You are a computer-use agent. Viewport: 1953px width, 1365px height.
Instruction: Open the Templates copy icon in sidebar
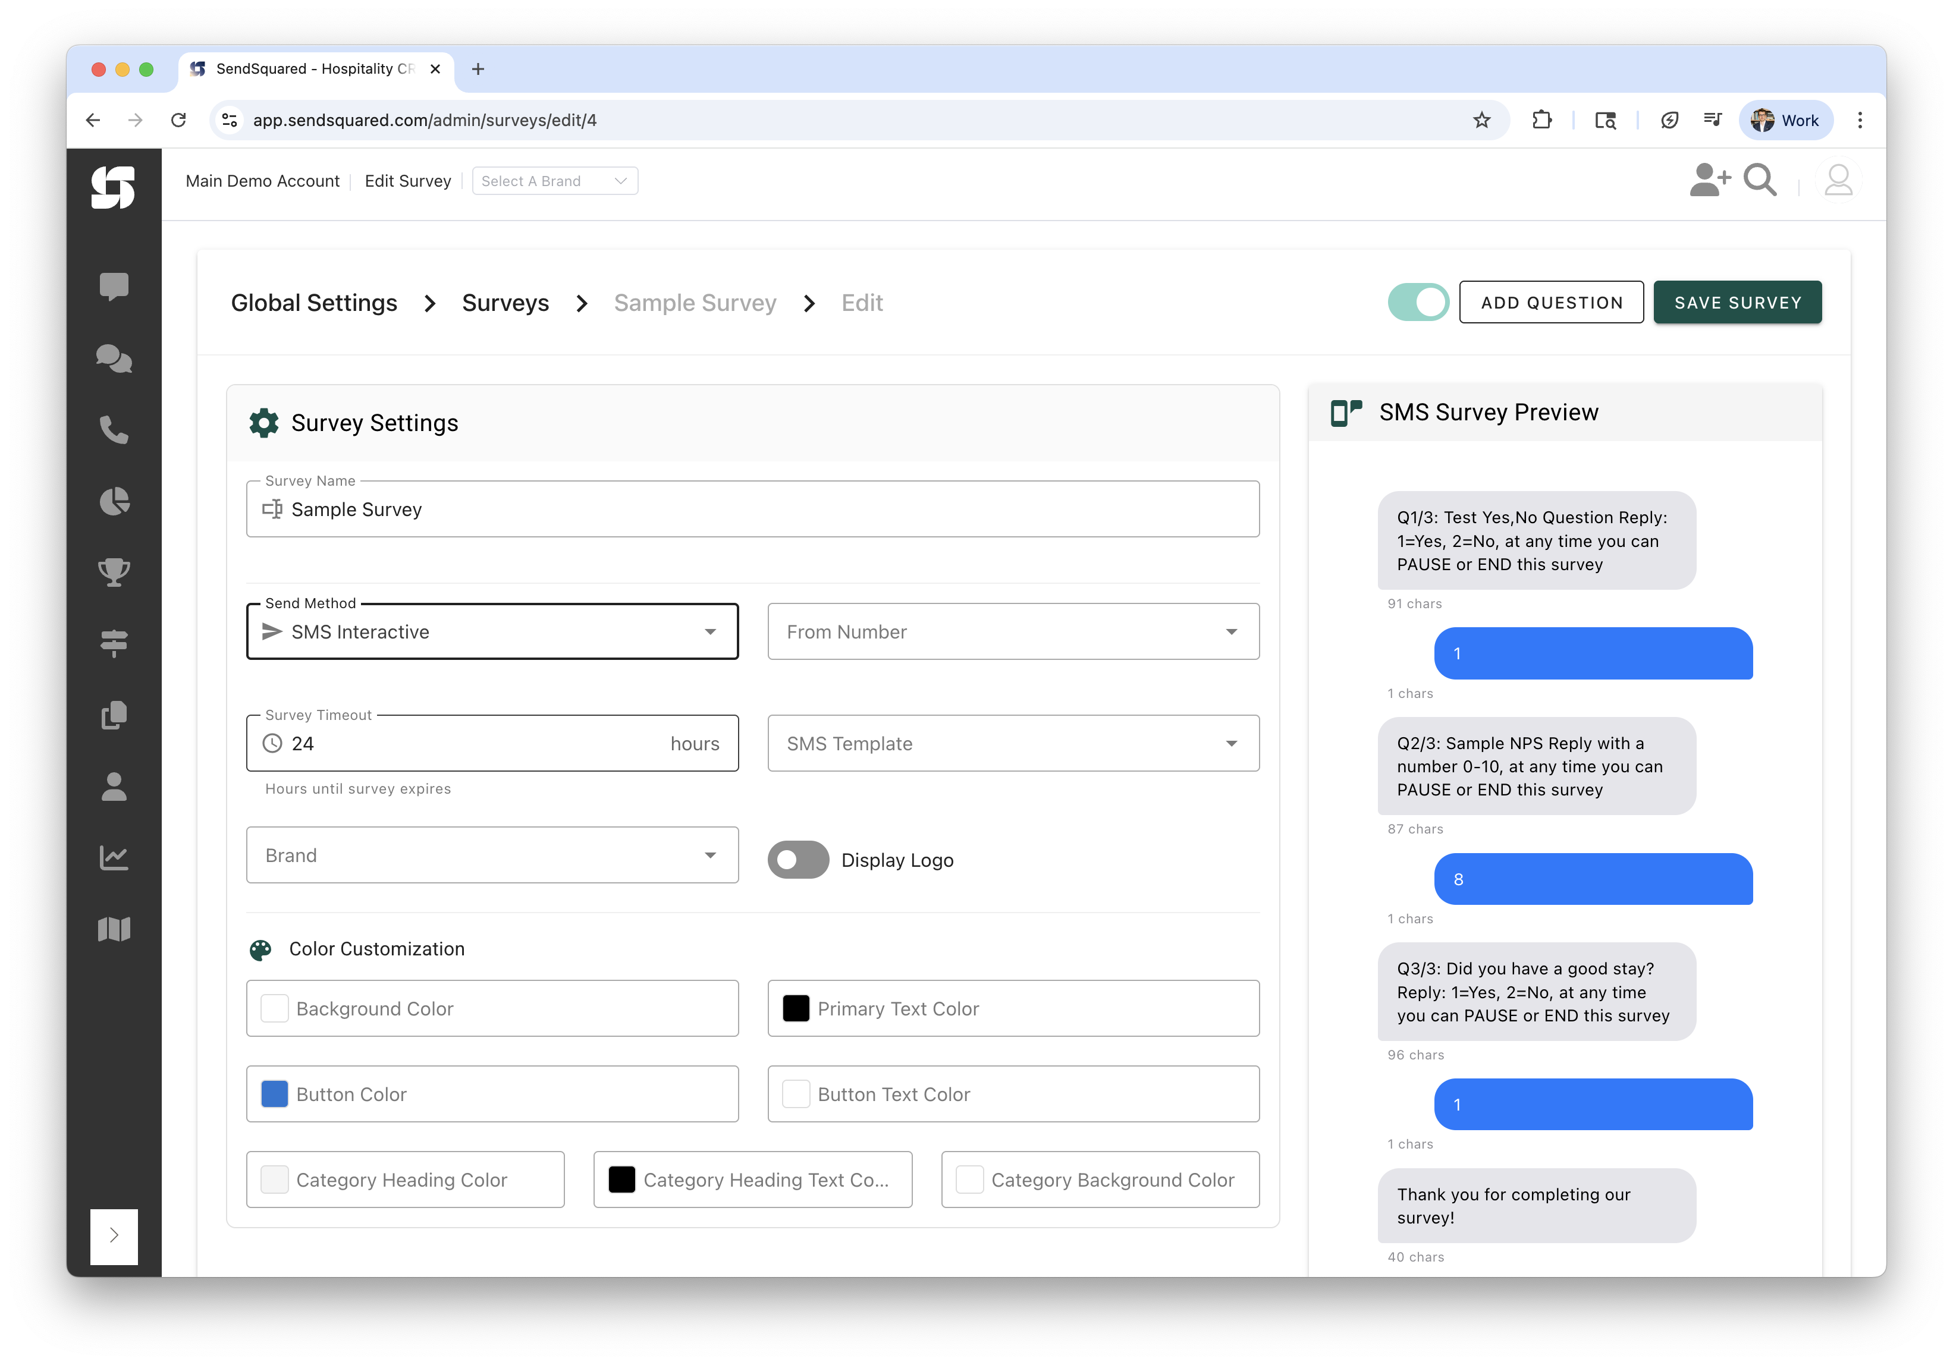[x=115, y=713]
